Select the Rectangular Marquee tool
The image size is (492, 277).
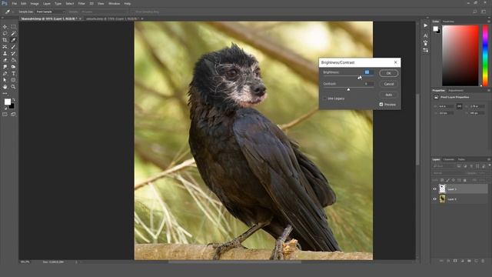[x=13, y=27]
